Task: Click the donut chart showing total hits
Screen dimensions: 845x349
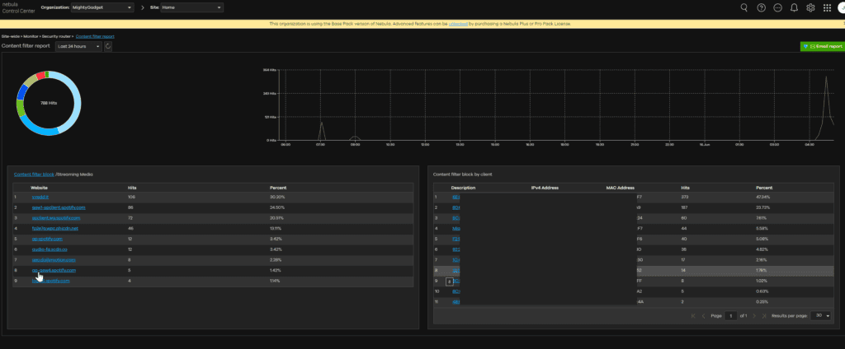Action: [x=49, y=103]
